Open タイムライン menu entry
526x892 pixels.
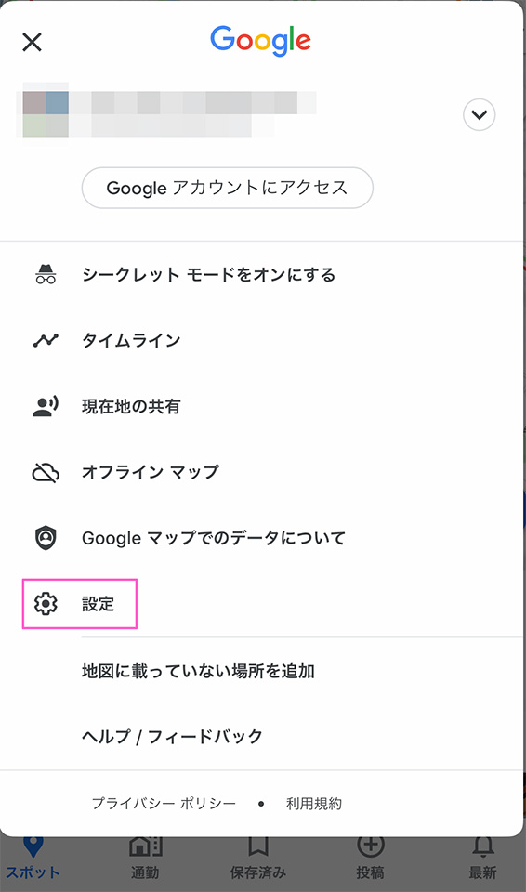point(131,341)
